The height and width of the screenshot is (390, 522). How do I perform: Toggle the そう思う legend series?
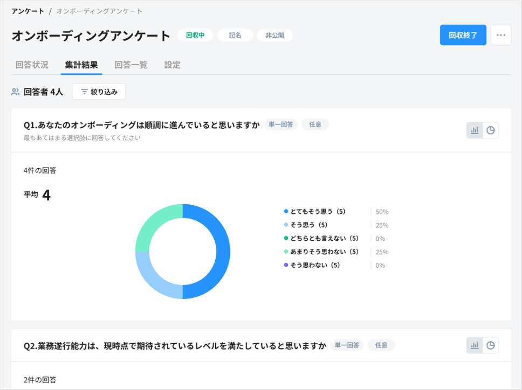pyautogui.click(x=307, y=225)
